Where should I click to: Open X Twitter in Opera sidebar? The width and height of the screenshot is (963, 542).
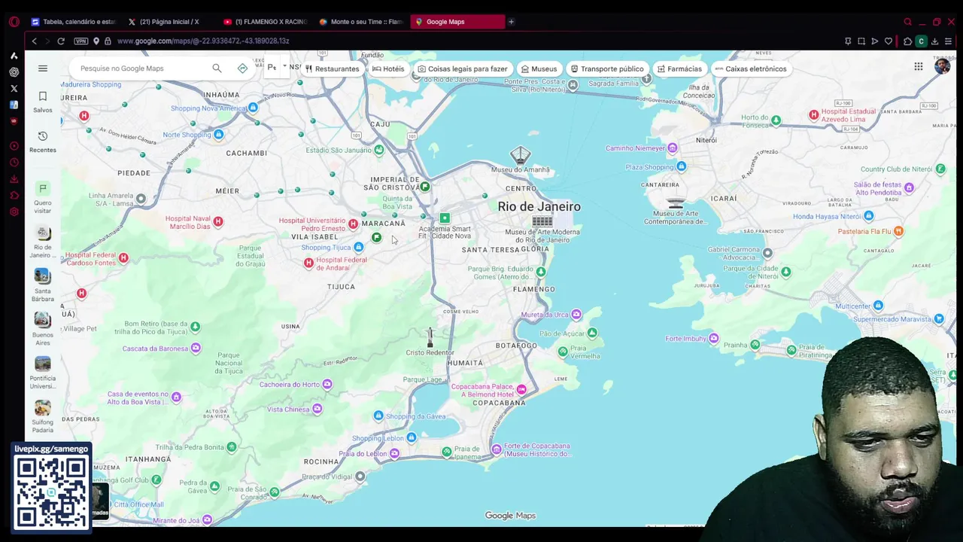[x=14, y=88]
